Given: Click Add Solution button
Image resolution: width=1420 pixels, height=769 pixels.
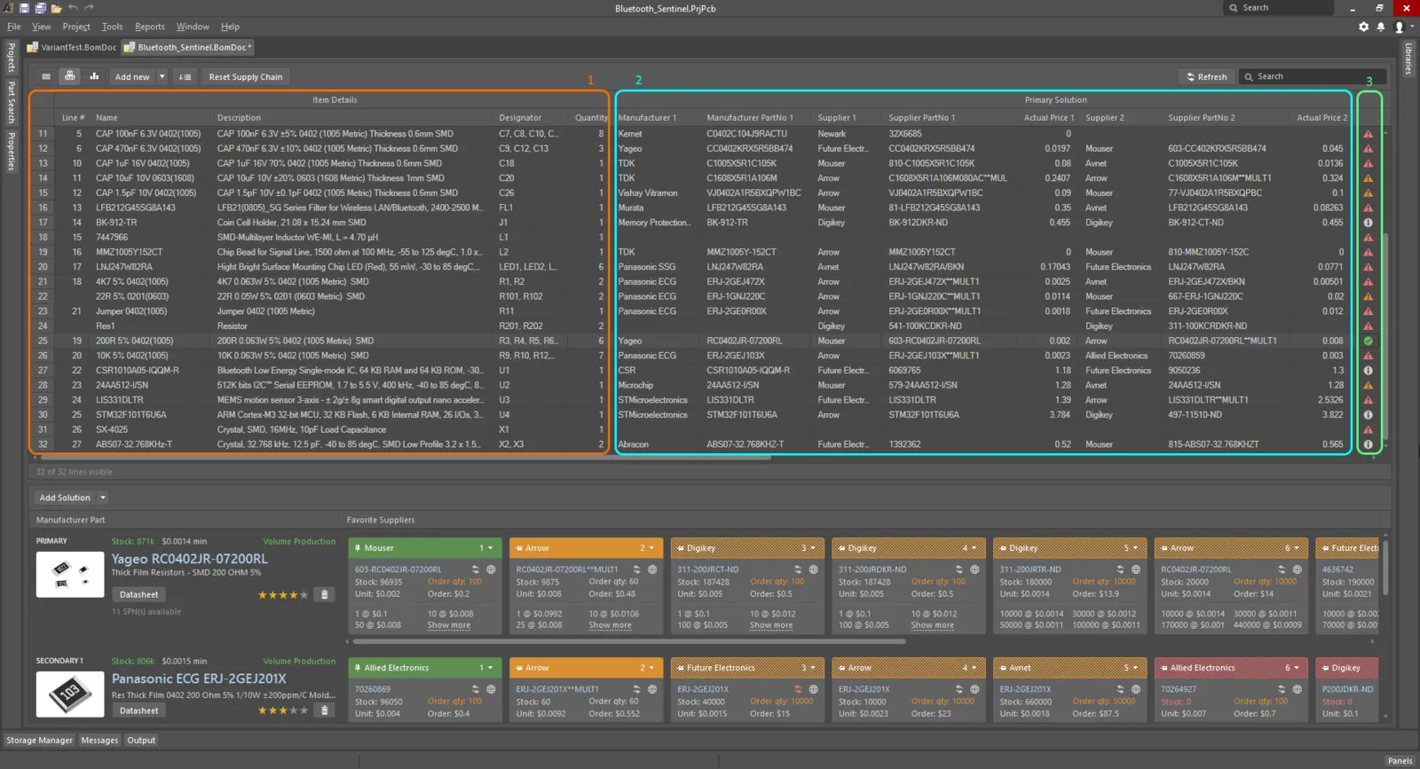Looking at the screenshot, I should coord(65,498).
